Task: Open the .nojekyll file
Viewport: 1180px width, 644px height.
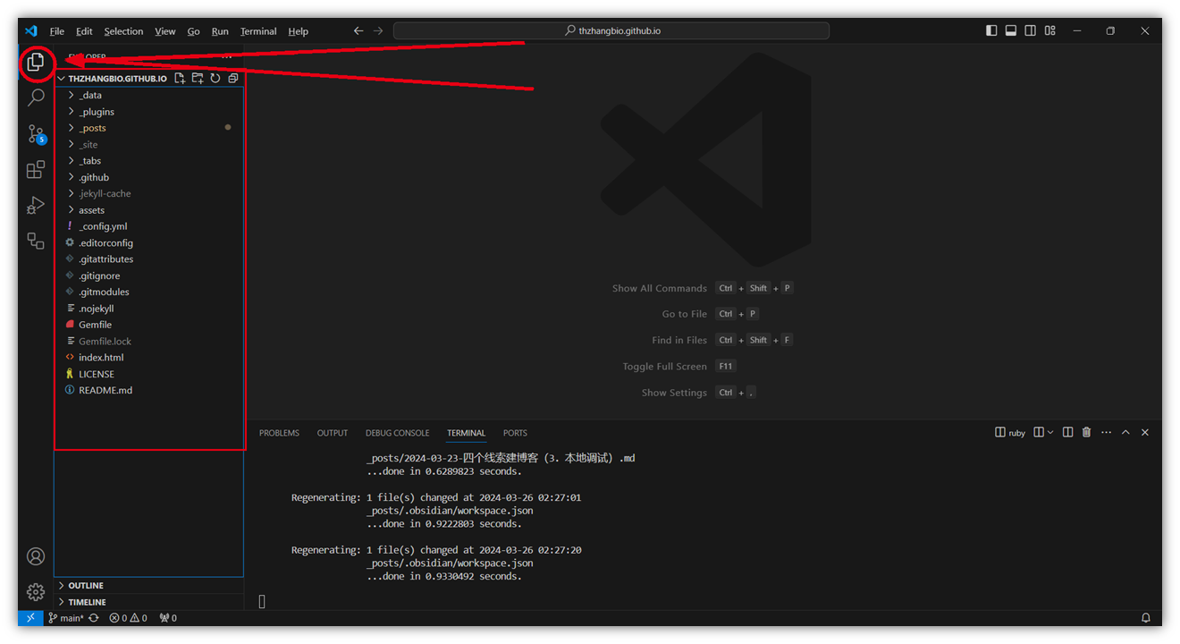Action: (x=149, y=309)
